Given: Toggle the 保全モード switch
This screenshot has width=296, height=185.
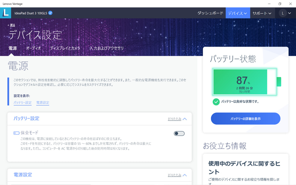Looking at the screenshot, I should point(179,134).
